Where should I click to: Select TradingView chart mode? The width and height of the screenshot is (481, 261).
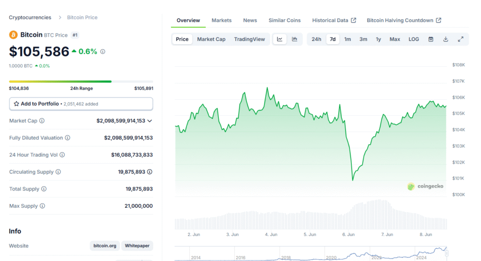(x=249, y=39)
